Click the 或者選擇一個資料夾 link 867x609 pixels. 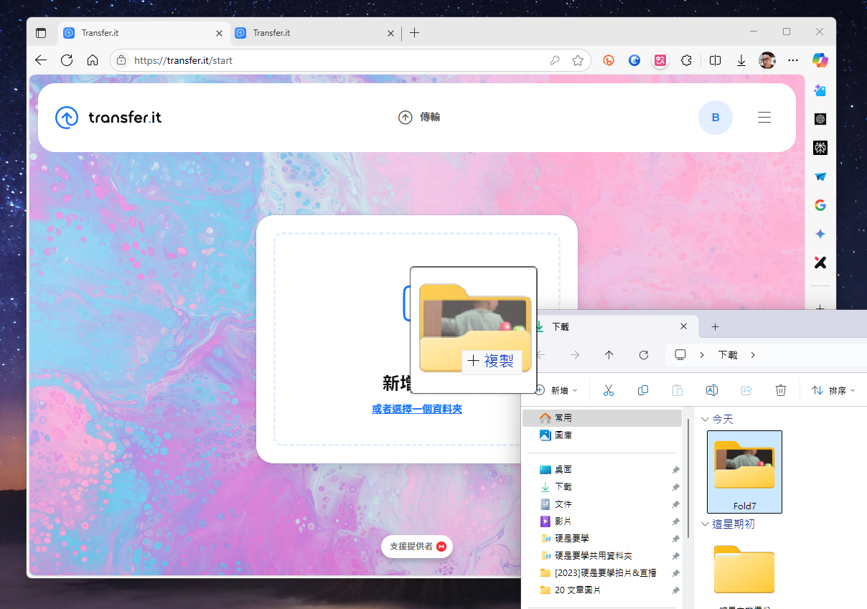click(416, 409)
